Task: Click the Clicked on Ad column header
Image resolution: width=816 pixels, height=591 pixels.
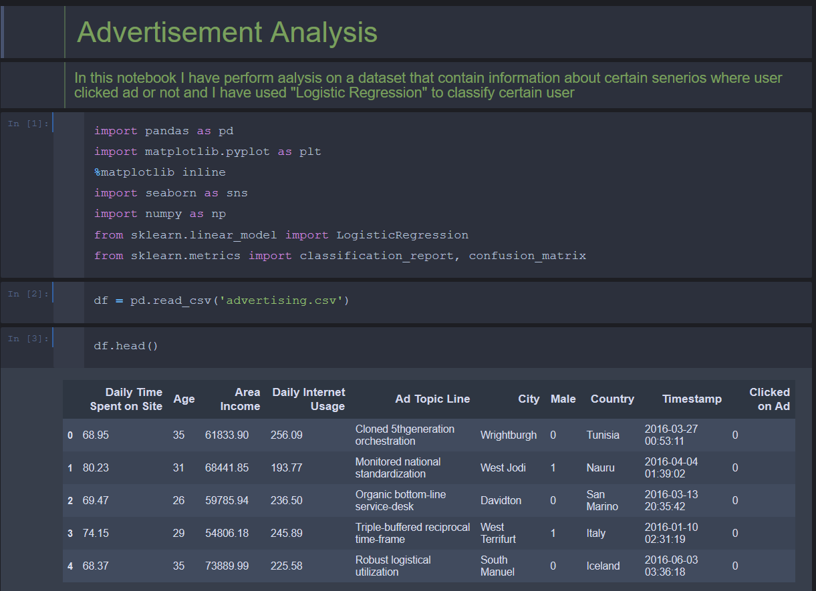Action: [x=769, y=399]
